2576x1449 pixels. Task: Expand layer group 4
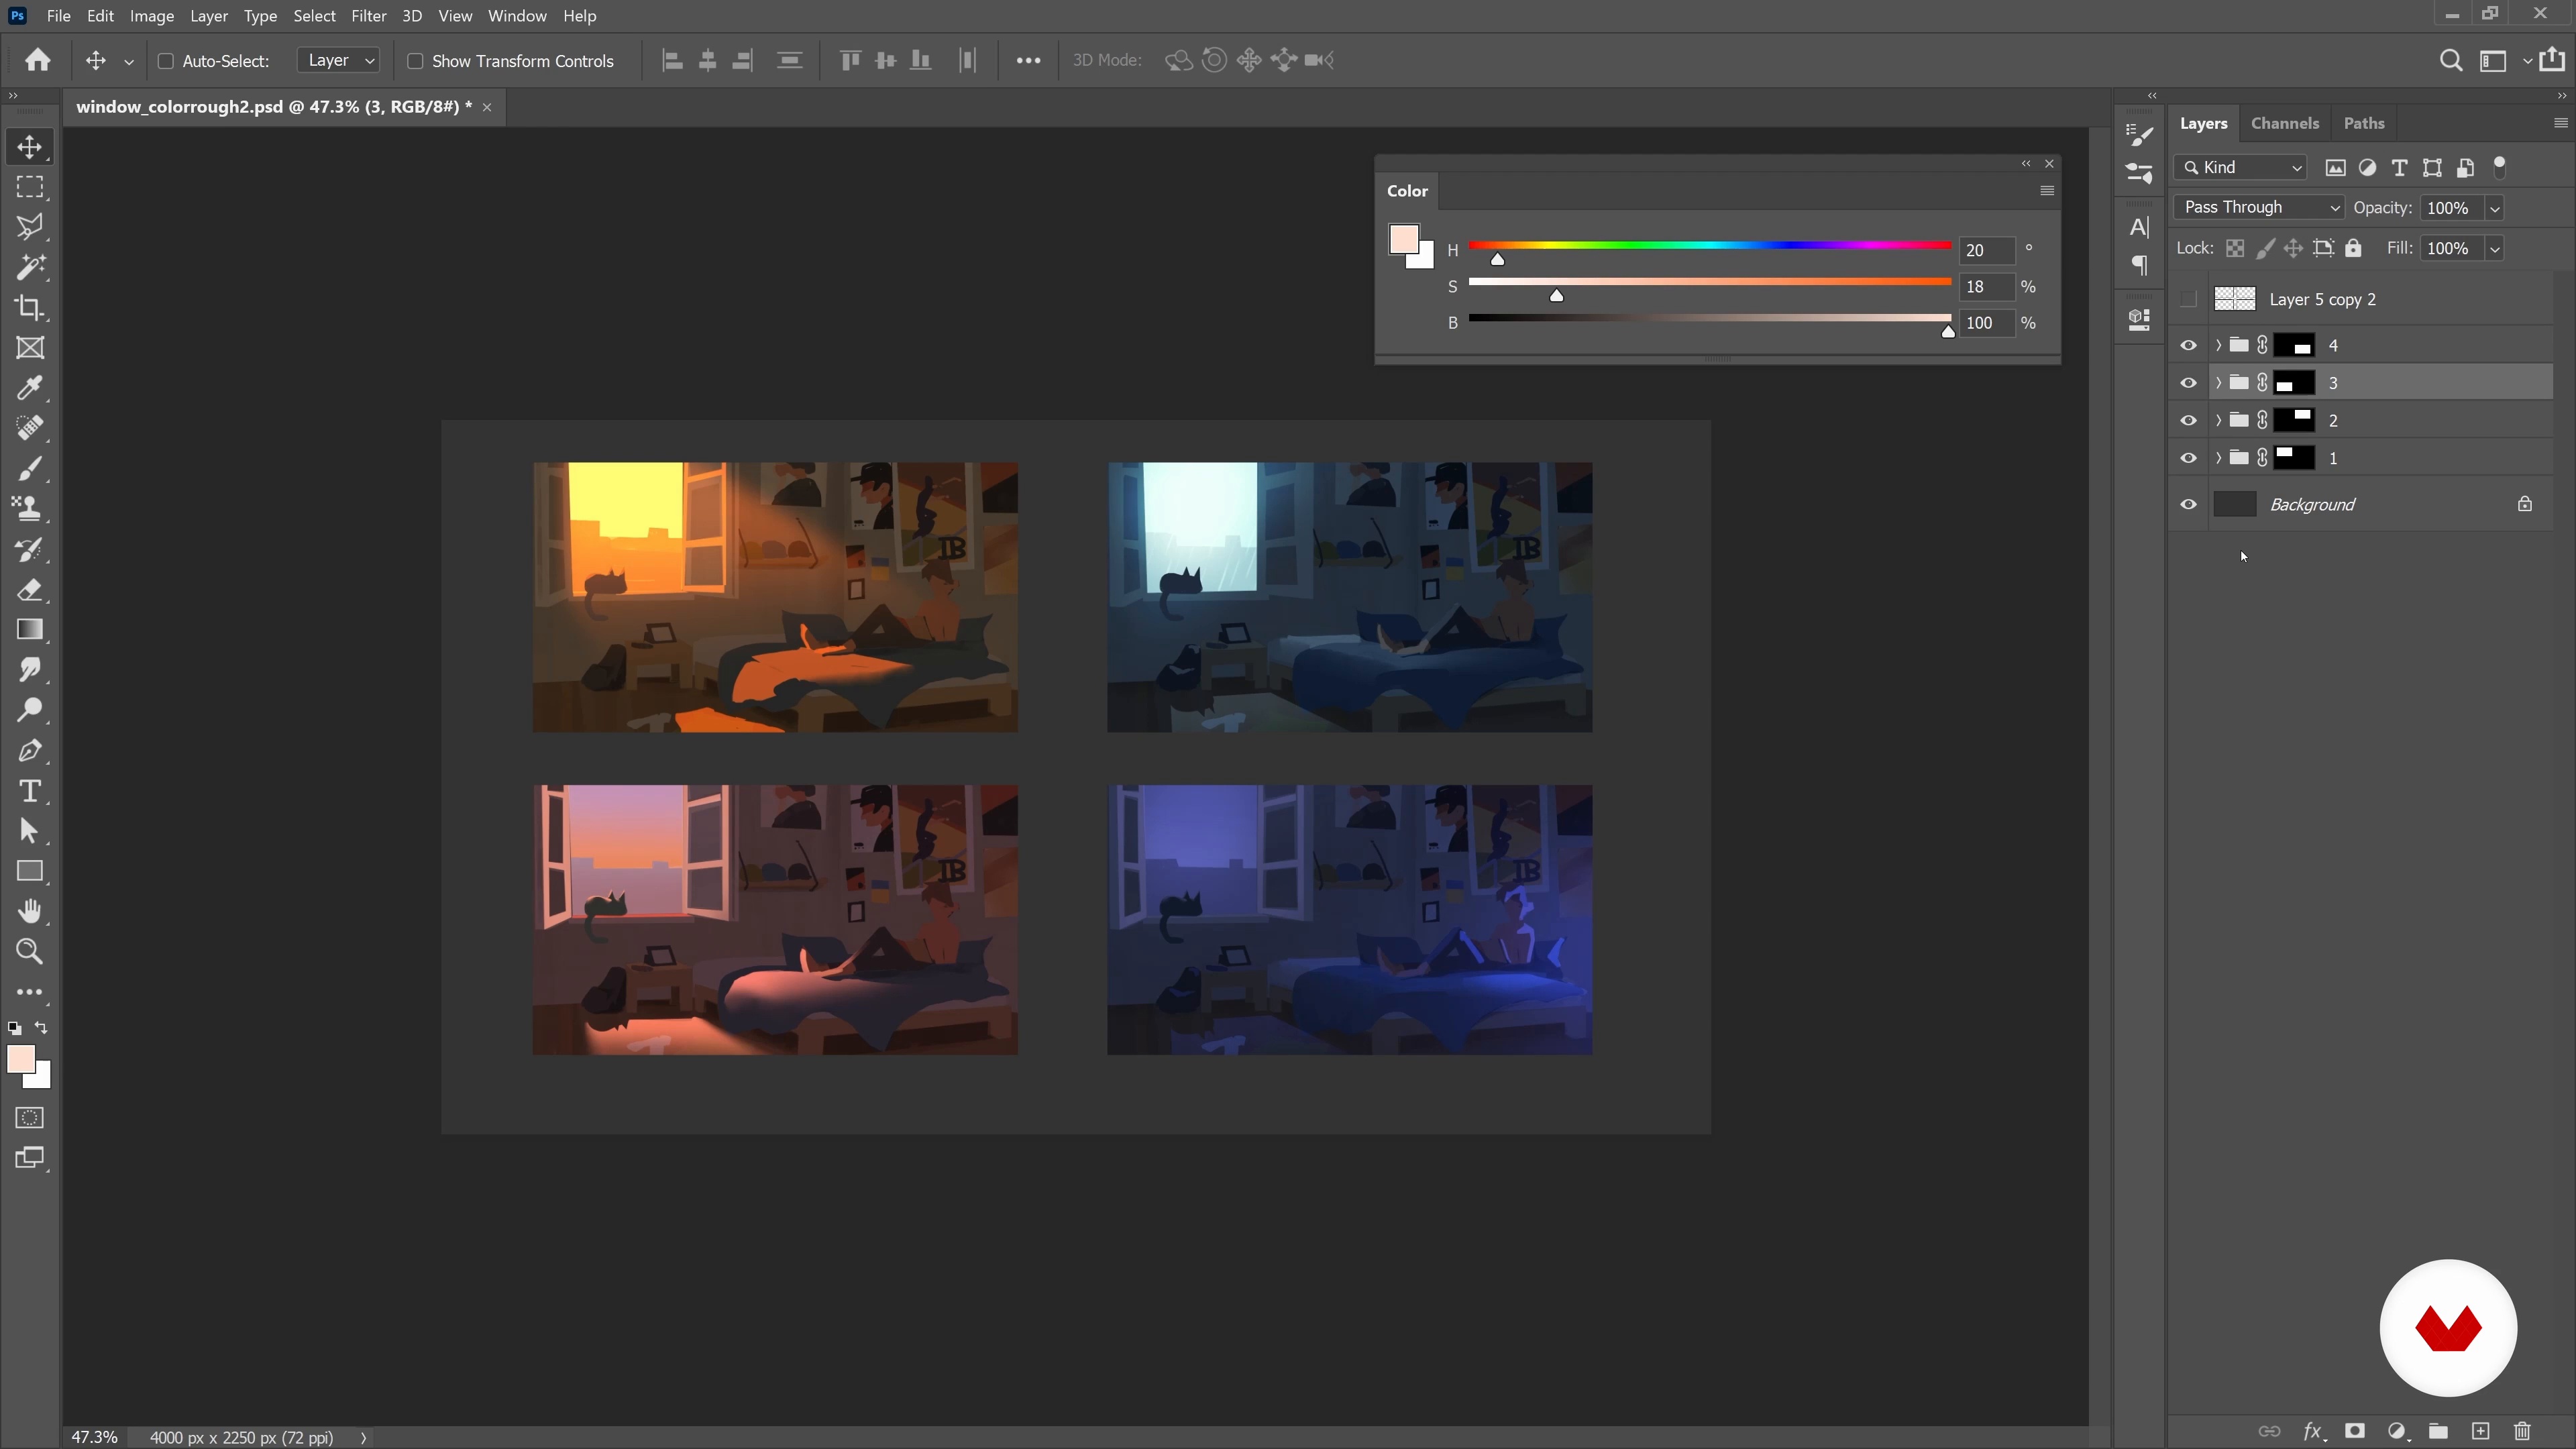(2218, 346)
